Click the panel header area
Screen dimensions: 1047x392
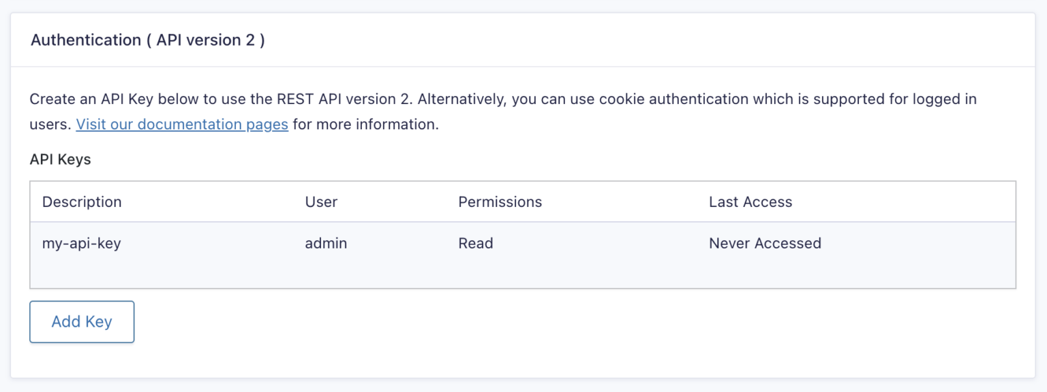point(523,39)
